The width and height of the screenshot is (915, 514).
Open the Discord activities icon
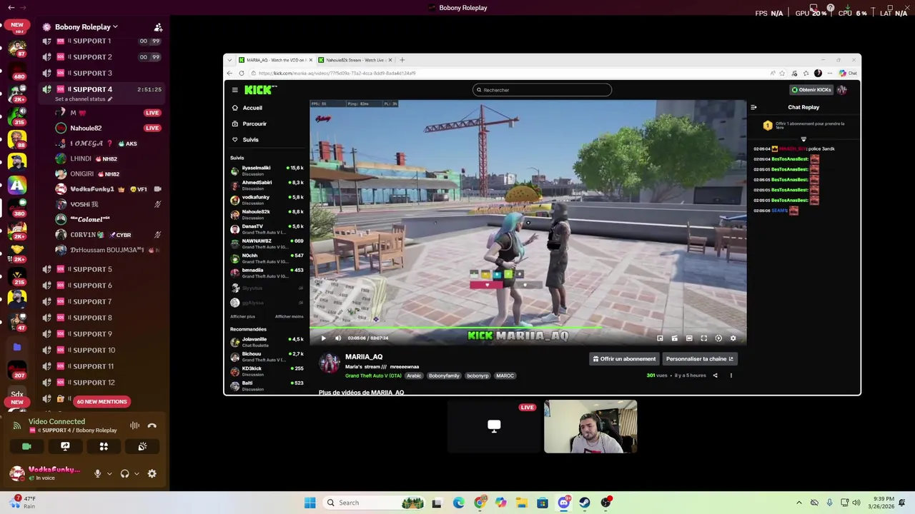[104, 446]
